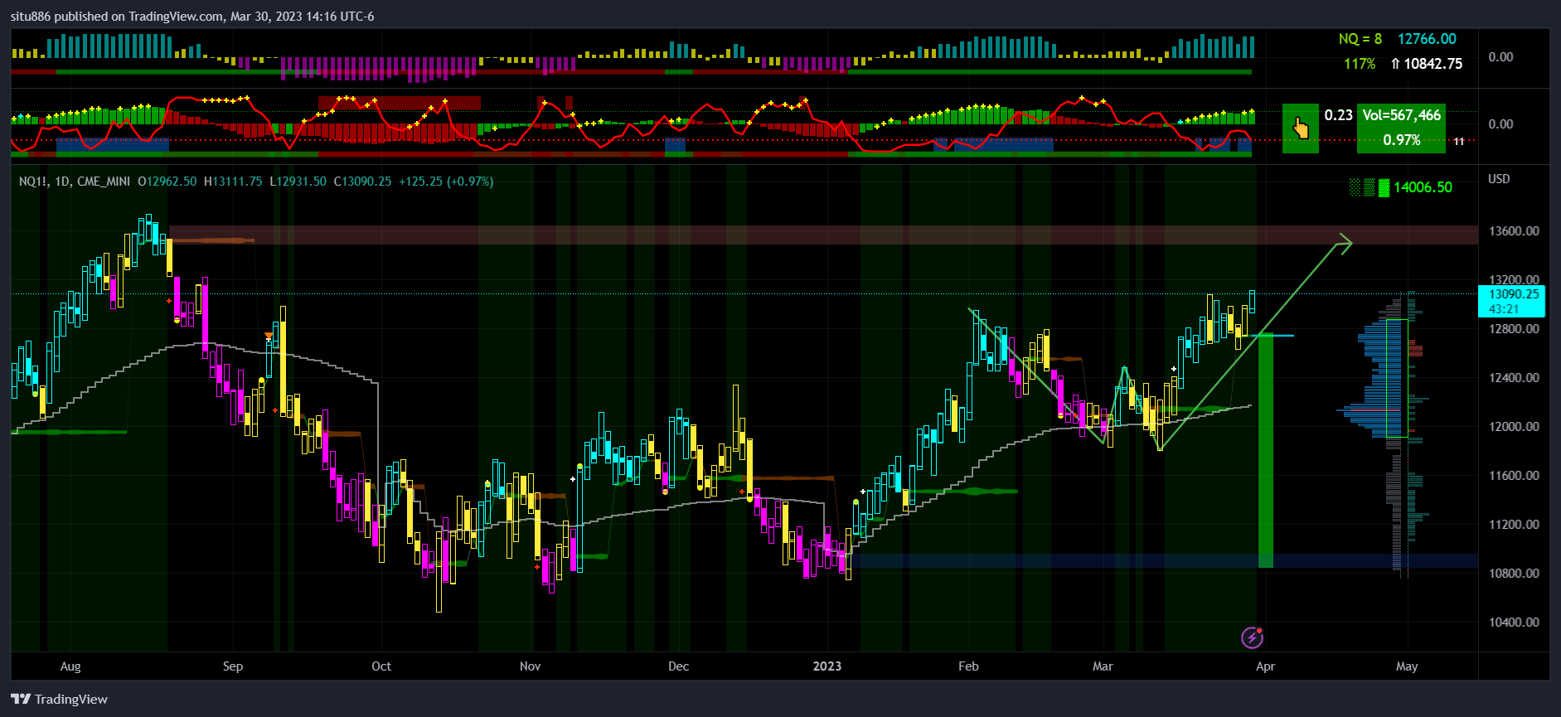1561x717 pixels.
Task: Click '12000.00' on the price axis
Action: [1514, 427]
